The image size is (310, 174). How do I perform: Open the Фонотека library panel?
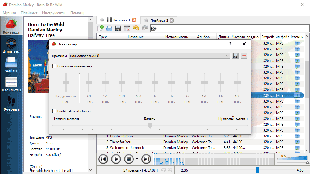pos(11,46)
